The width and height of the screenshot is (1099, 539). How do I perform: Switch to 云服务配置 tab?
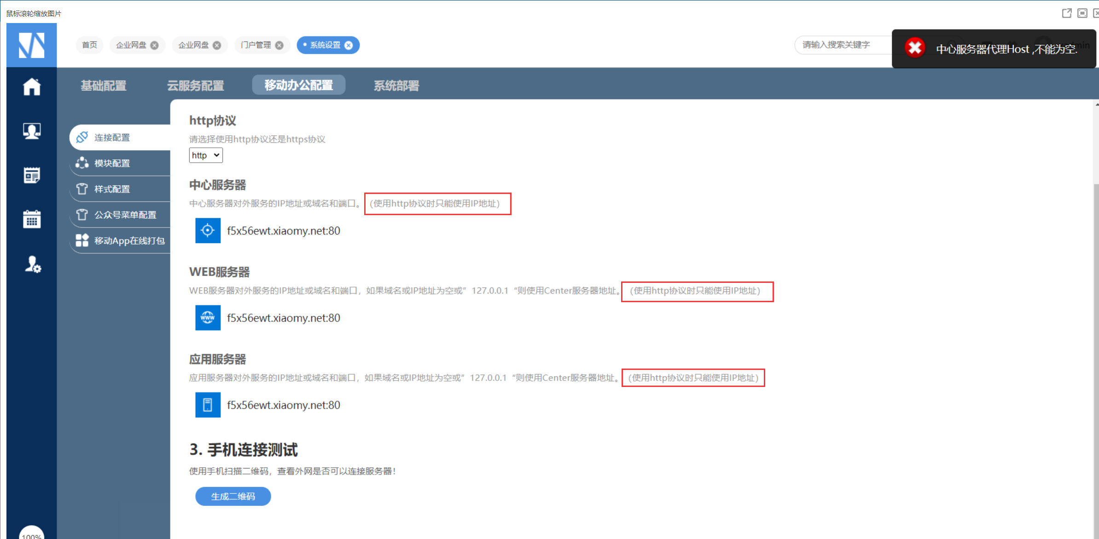point(195,86)
